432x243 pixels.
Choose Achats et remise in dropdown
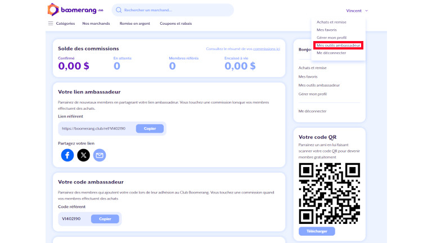click(x=331, y=22)
